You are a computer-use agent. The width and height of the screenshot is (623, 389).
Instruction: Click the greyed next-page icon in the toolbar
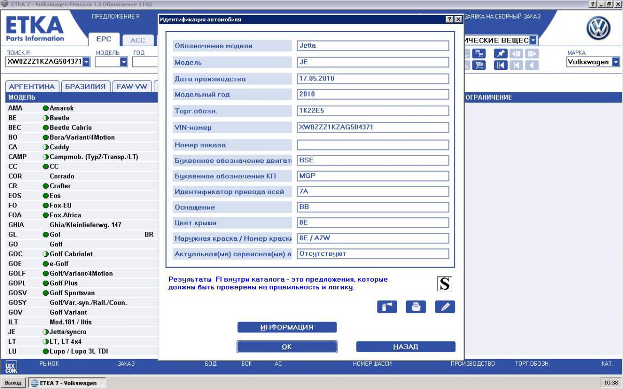tap(532, 54)
